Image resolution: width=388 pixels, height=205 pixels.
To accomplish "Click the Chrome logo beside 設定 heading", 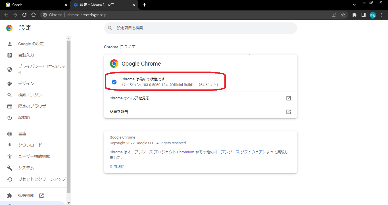I will point(9,28).
